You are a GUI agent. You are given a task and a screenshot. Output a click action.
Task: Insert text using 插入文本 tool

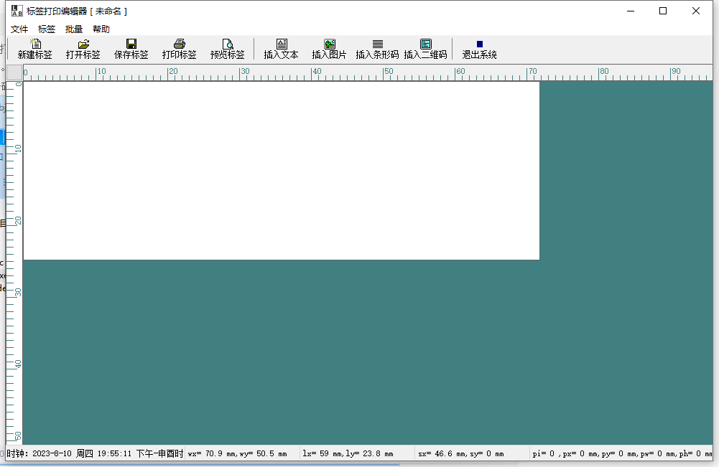pos(281,49)
